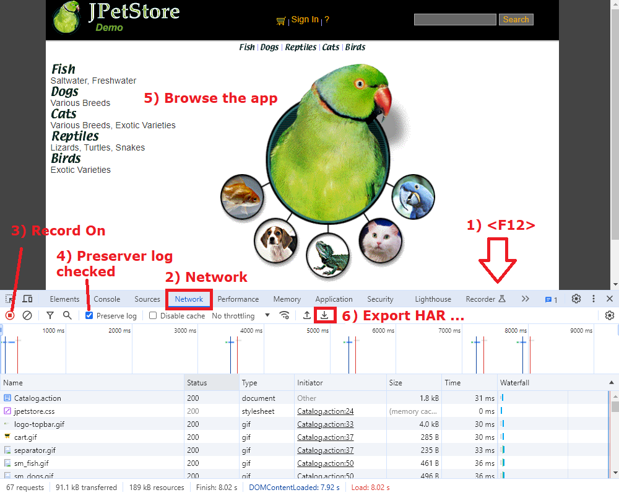Image resolution: width=619 pixels, height=495 pixels.
Task: Stop the network recording
Action: coord(9,315)
